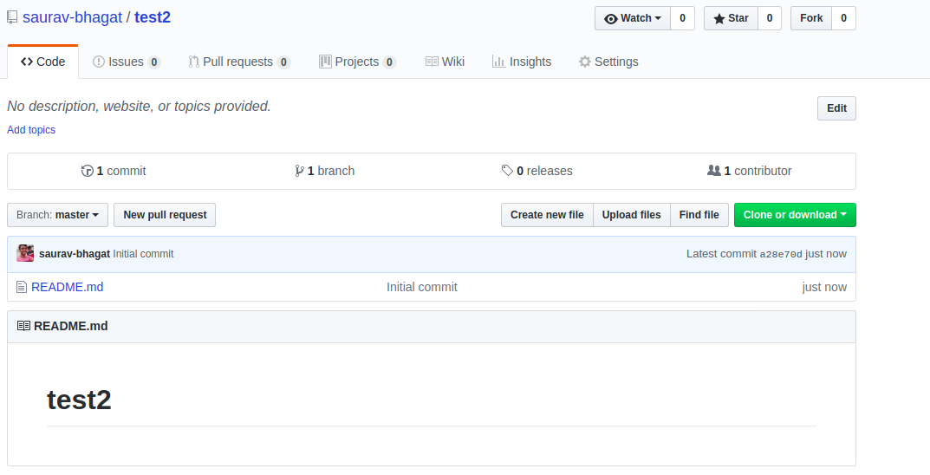
Task: Click Create new file button
Action: point(547,215)
